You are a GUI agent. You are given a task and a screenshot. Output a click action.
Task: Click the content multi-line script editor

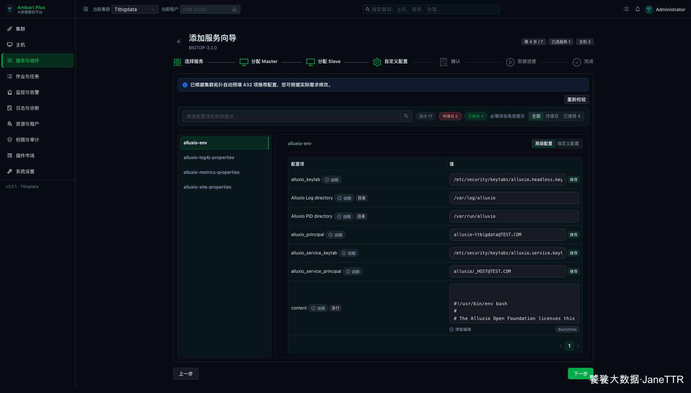tap(514, 303)
